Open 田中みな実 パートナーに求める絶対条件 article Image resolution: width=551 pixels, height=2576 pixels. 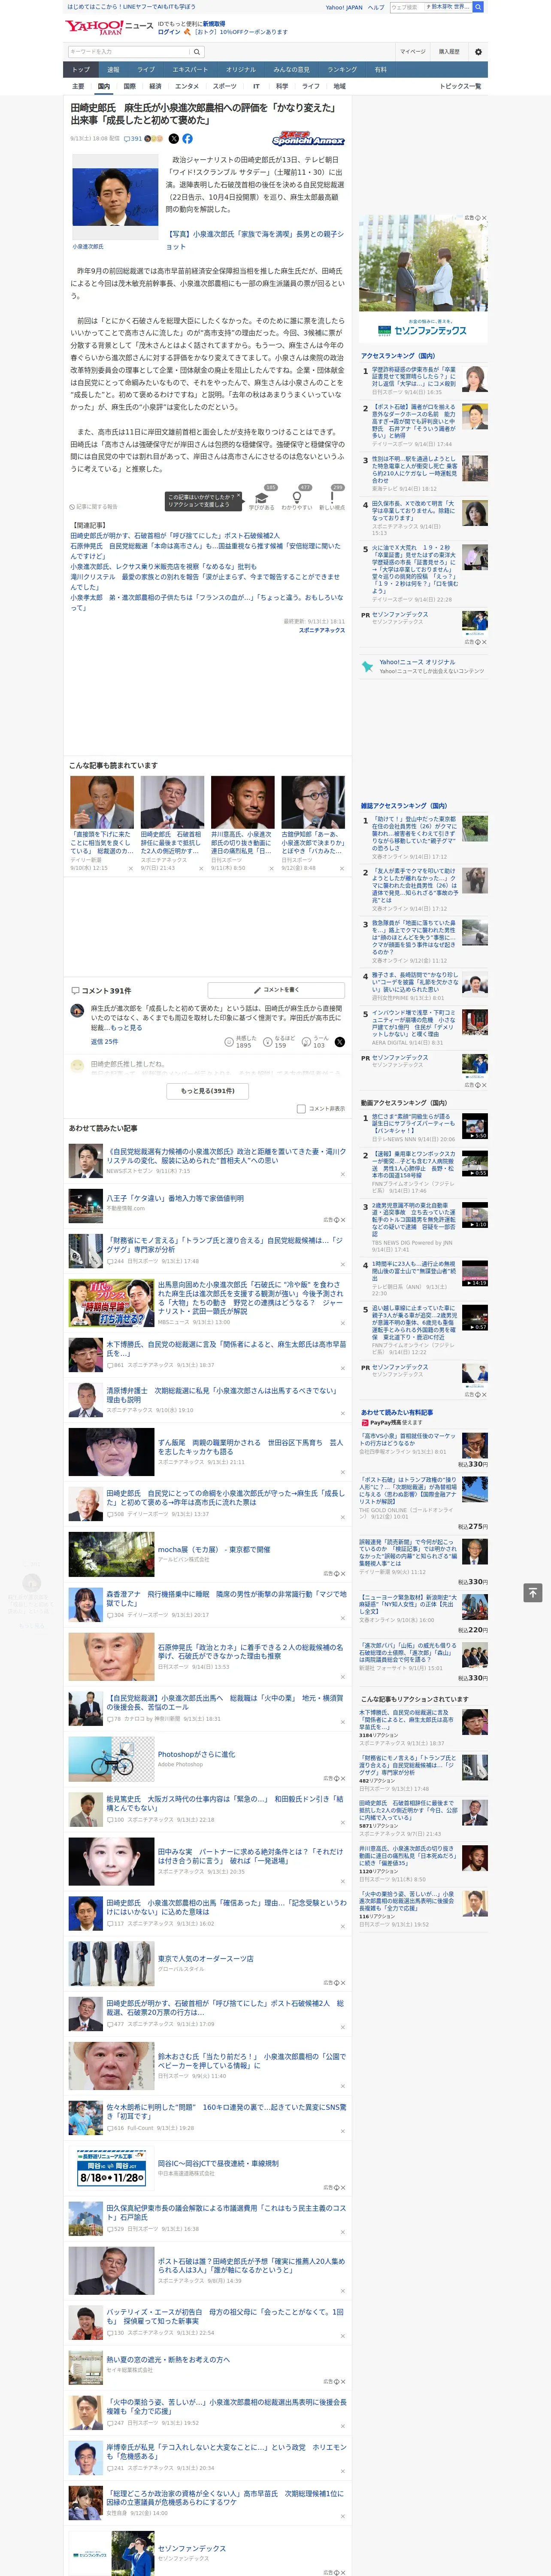pyautogui.click(x=250, y=1856)
